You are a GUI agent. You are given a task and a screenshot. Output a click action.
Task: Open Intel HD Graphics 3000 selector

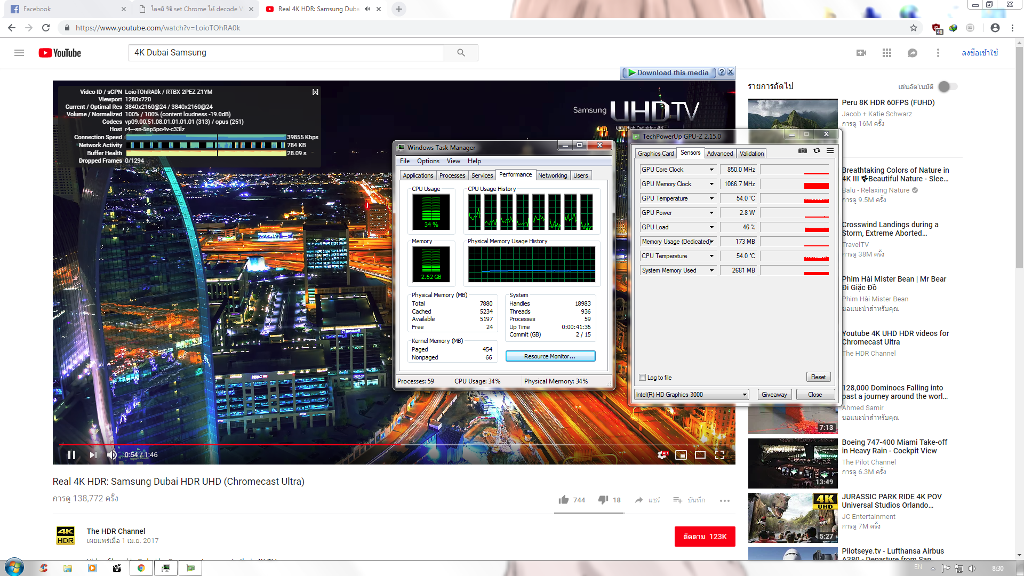point(692,395)
